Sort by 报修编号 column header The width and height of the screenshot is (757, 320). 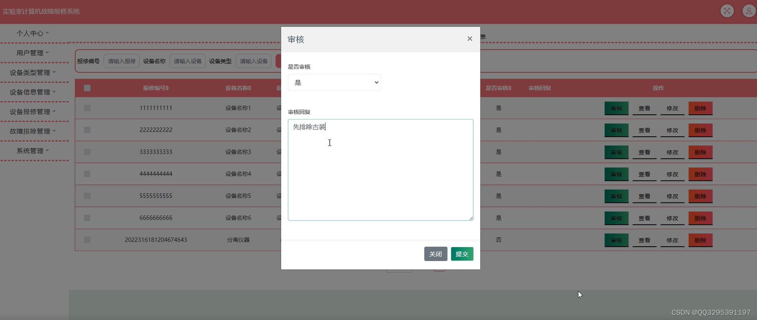click(x=156, y=88)
